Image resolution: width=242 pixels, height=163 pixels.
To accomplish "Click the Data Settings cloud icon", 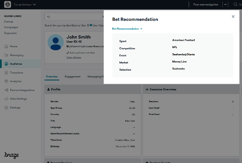I will point(6,99).
